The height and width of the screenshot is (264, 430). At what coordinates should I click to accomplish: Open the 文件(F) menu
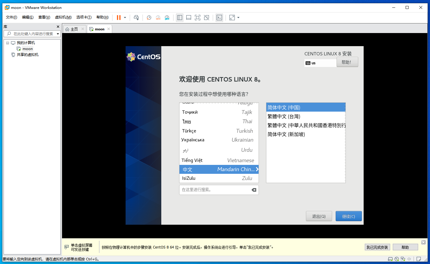(x=12, y=17)
